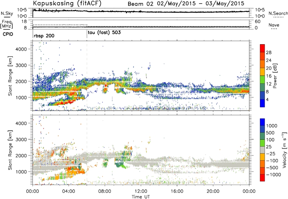Click the "N.Search" legend label
Image resolution: width=288 pixels, height=199 pixels.
(x=278, y=13)
